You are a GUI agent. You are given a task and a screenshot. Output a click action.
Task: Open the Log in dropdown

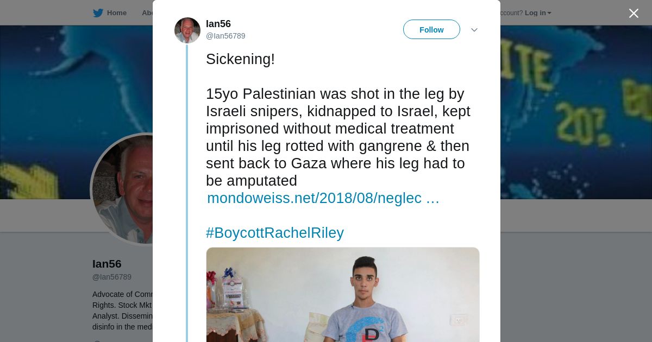pos(537,13)
